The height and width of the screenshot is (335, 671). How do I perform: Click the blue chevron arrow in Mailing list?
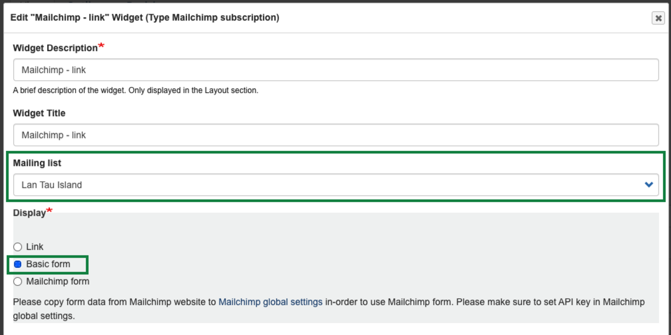648,185
